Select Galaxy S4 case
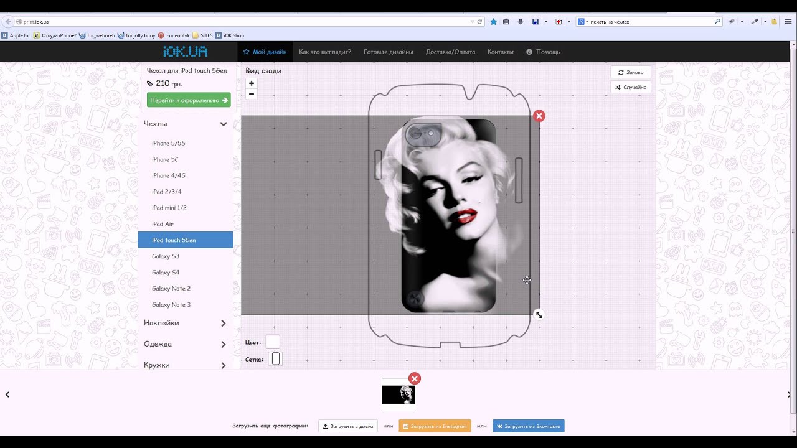Image resolution: width=797 pixels, height=448 pixels. 186,273
